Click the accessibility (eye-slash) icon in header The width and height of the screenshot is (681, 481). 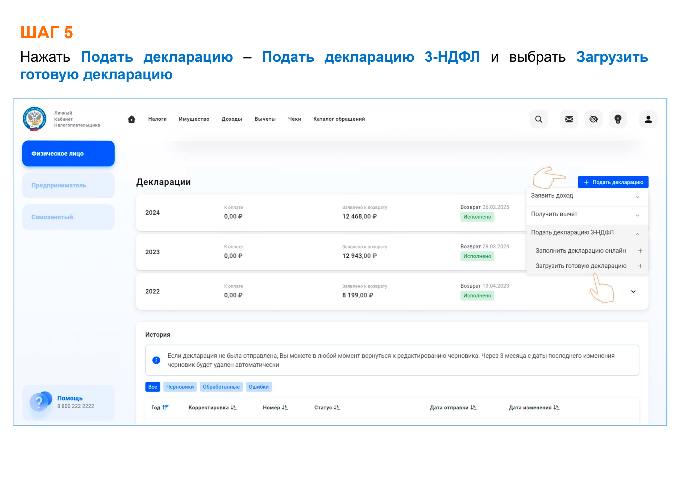pos(593,119)
